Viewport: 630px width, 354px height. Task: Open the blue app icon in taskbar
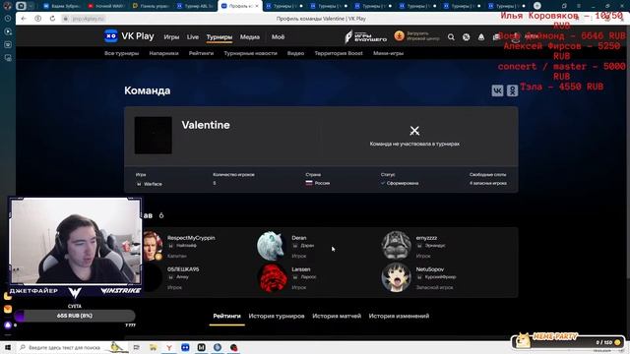click(x=185, y=347)
